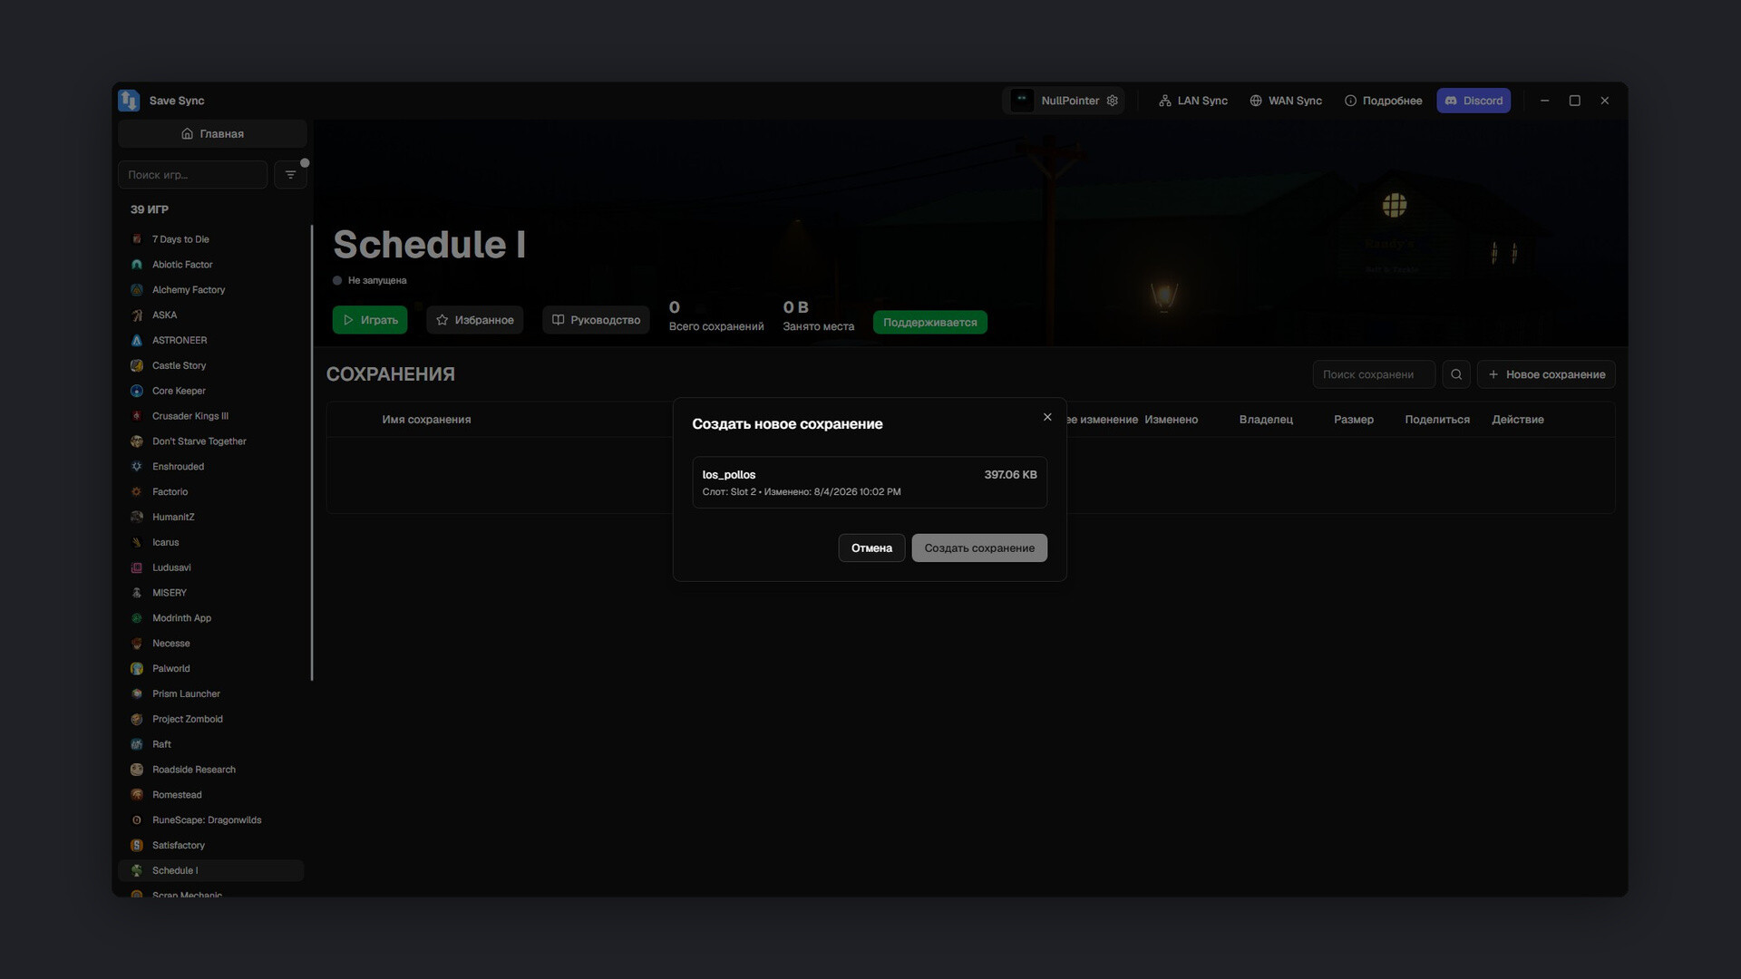This screenshot has height=979, width=1741.
Task: Open the game list filter icon
Action: coord(290,174)
